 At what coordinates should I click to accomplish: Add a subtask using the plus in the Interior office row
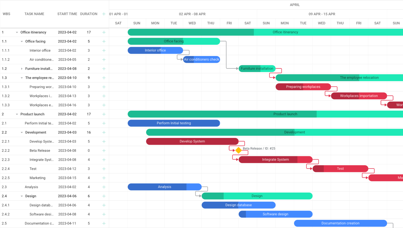point(104,51)
